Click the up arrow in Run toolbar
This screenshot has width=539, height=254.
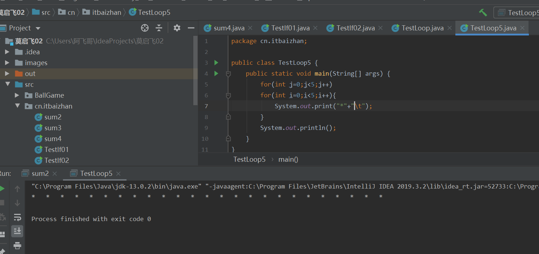tap(17, 189)
